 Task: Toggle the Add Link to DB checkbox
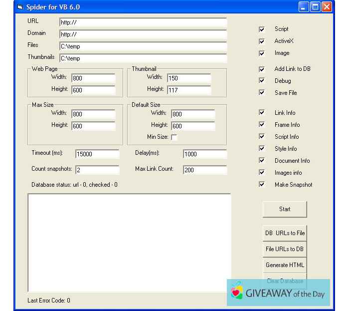click(262, 69)
